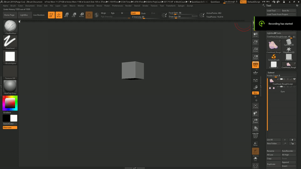Click the Z Intensity slider

click(145, 17)
